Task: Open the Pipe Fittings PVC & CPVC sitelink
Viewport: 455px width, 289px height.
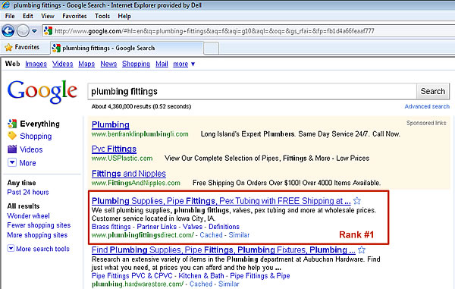Action: 132,275
